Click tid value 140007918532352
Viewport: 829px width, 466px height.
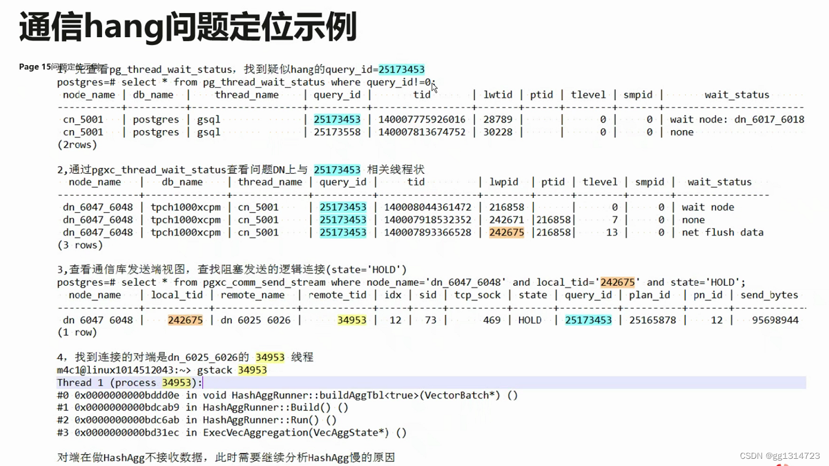pyautogui.click(x=428, y=220)
